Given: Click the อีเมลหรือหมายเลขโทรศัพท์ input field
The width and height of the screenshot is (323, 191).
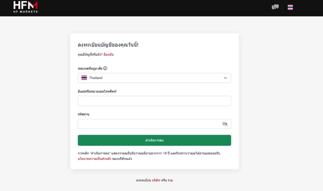Looking at the screenshot, I should pos(154,101).
